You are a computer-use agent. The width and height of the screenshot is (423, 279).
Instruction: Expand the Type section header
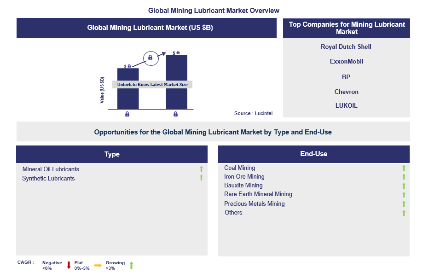111,154
